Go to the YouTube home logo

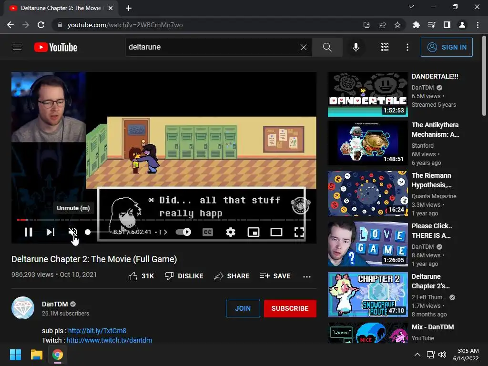[x=56, y=47]
